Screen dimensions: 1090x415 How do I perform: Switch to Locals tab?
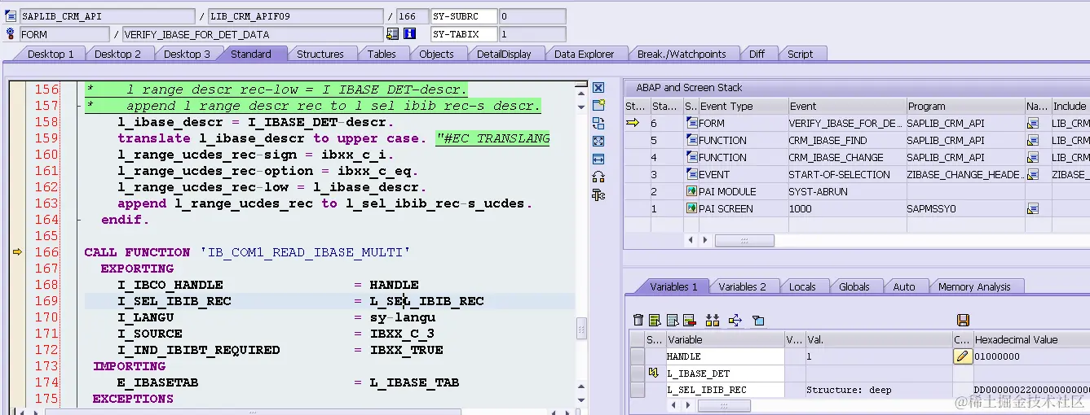click(x=802, y=286)
